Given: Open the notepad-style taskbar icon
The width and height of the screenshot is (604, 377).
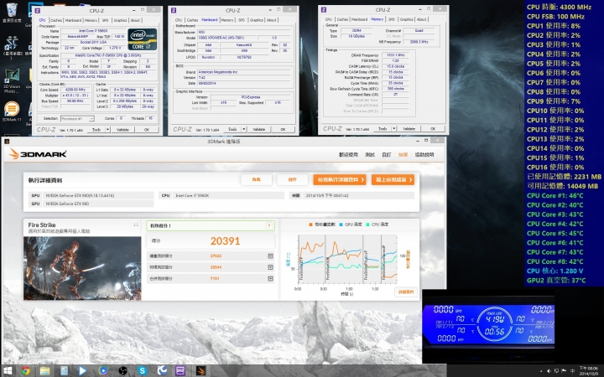Looking at the screenshot, I should [64, 371].
